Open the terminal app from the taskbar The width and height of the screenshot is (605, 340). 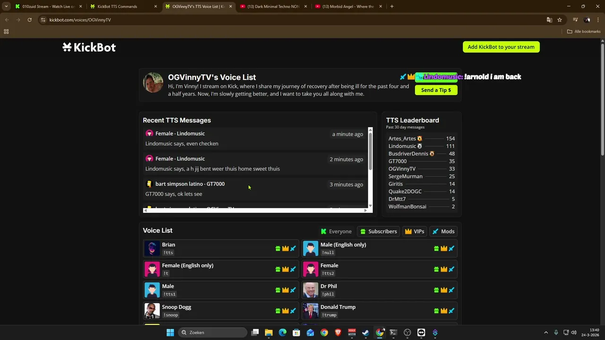coord(393,332)
